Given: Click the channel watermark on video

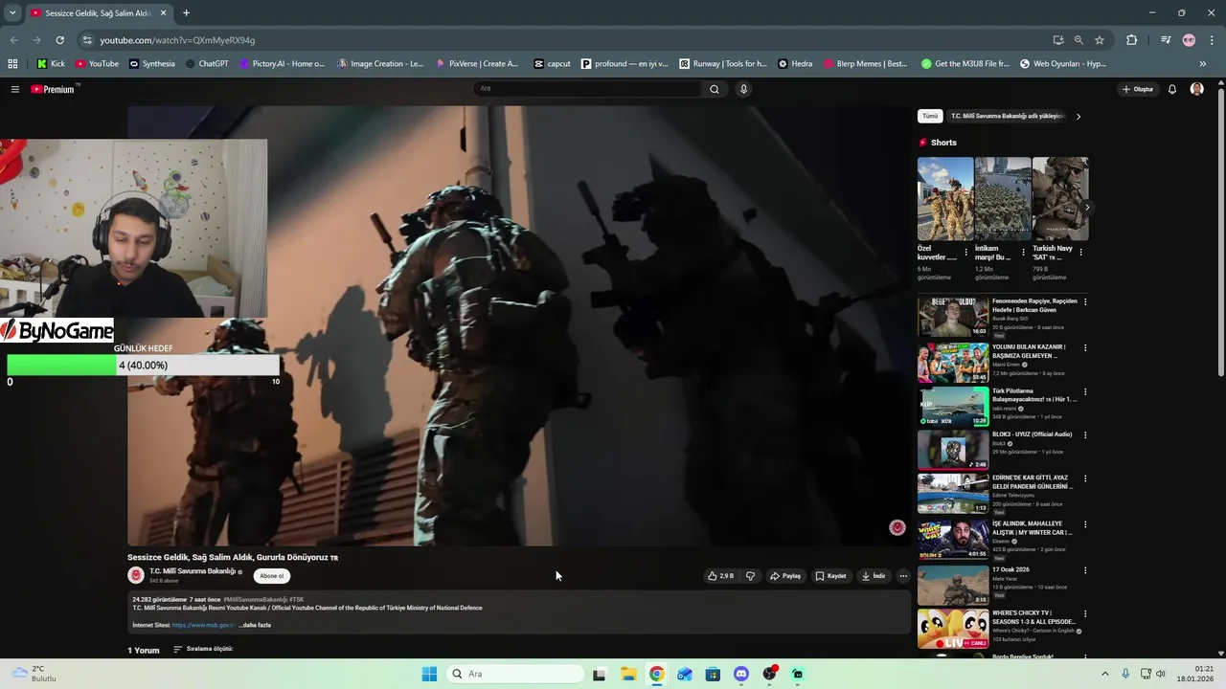Looking at the screenshot, I should tap(897, 527).
